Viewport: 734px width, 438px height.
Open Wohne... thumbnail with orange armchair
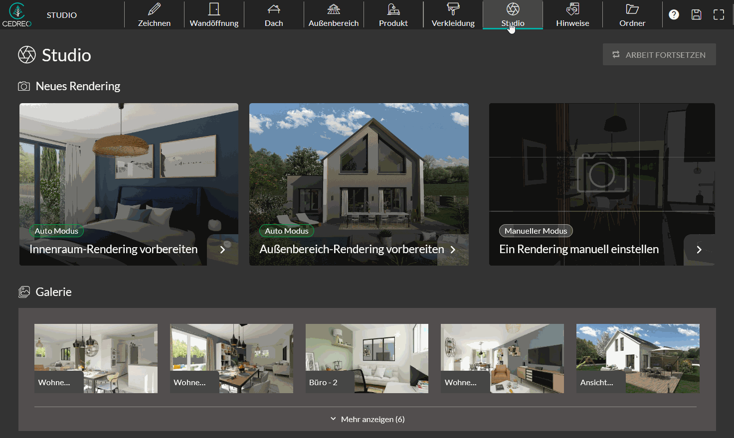(502, 358)
